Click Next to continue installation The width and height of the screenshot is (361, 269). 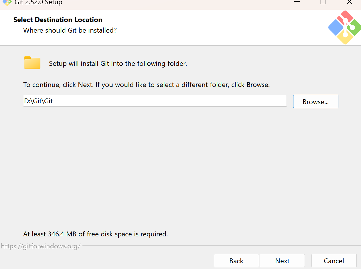282,261
